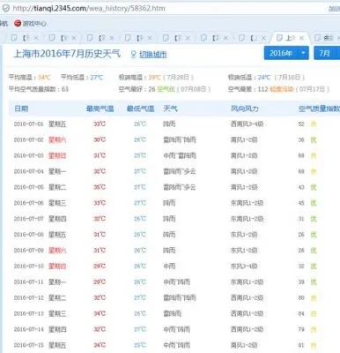Click 西南风3-4级 wind in 2016-07-01 row

(x=247, y=124)
